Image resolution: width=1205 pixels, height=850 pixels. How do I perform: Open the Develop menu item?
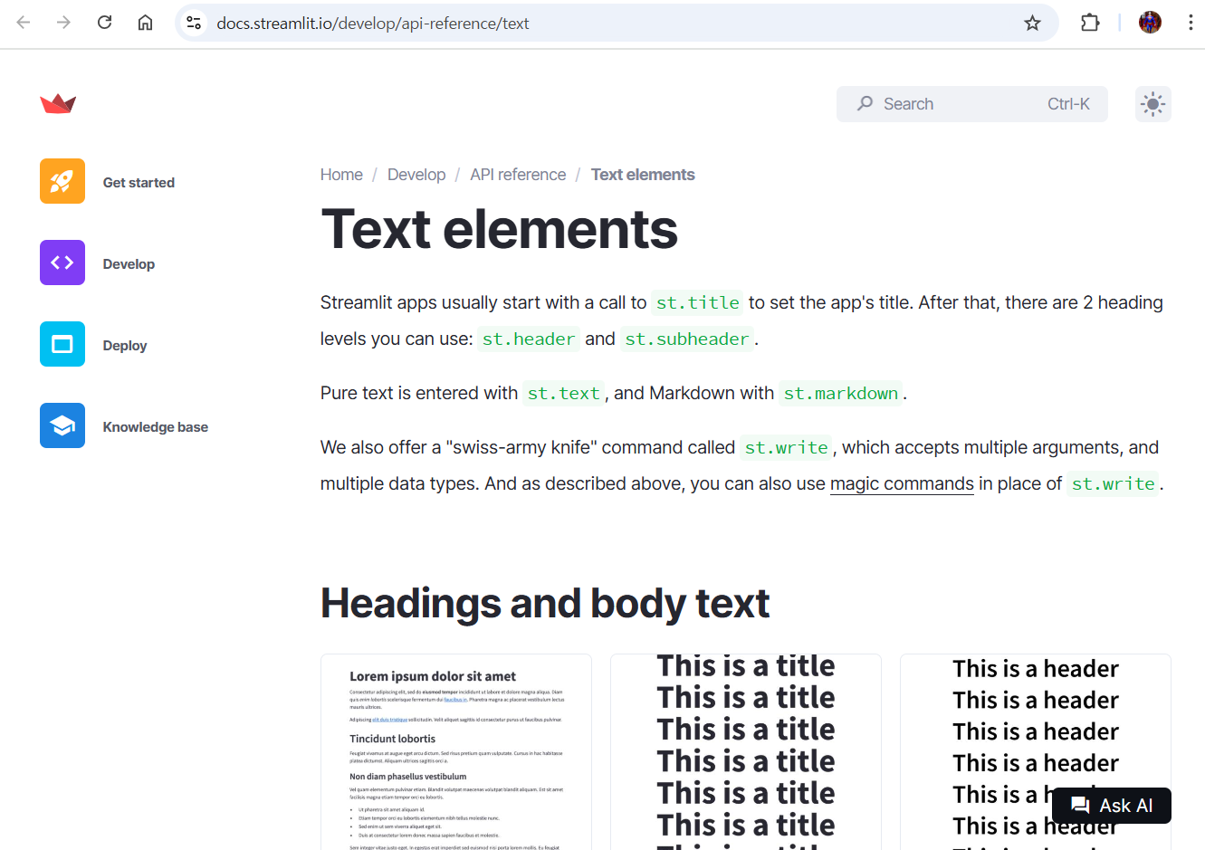(129, 263)
